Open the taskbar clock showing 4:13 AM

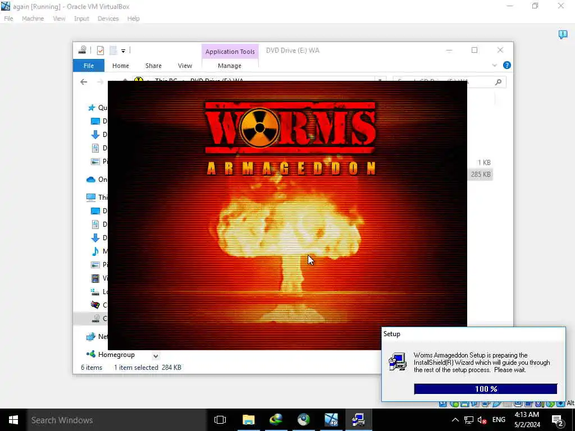(x=527, y=420)
